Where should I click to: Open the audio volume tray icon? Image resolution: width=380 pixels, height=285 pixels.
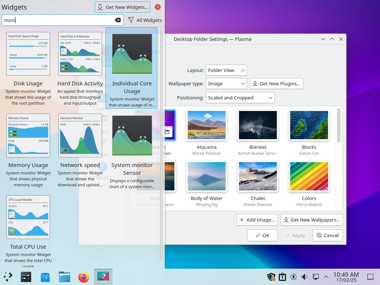pos(304,277)
